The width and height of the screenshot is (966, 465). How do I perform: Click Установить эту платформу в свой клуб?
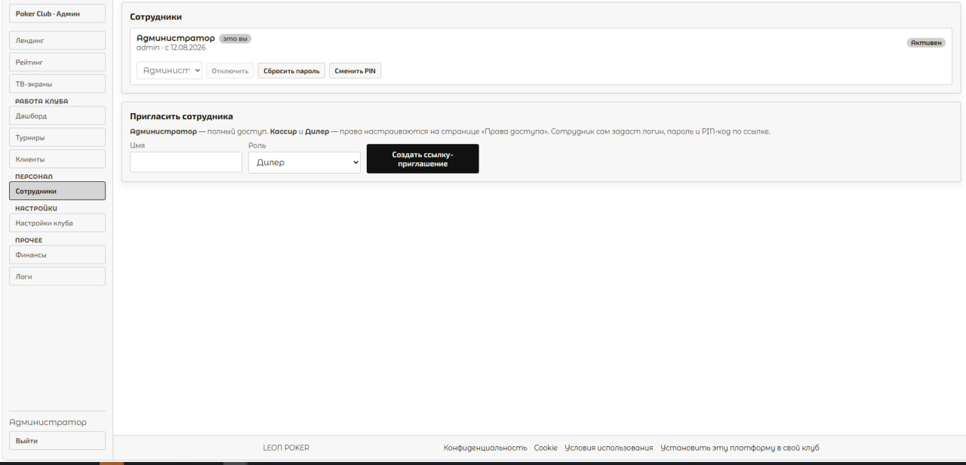(x=740, y=448)
